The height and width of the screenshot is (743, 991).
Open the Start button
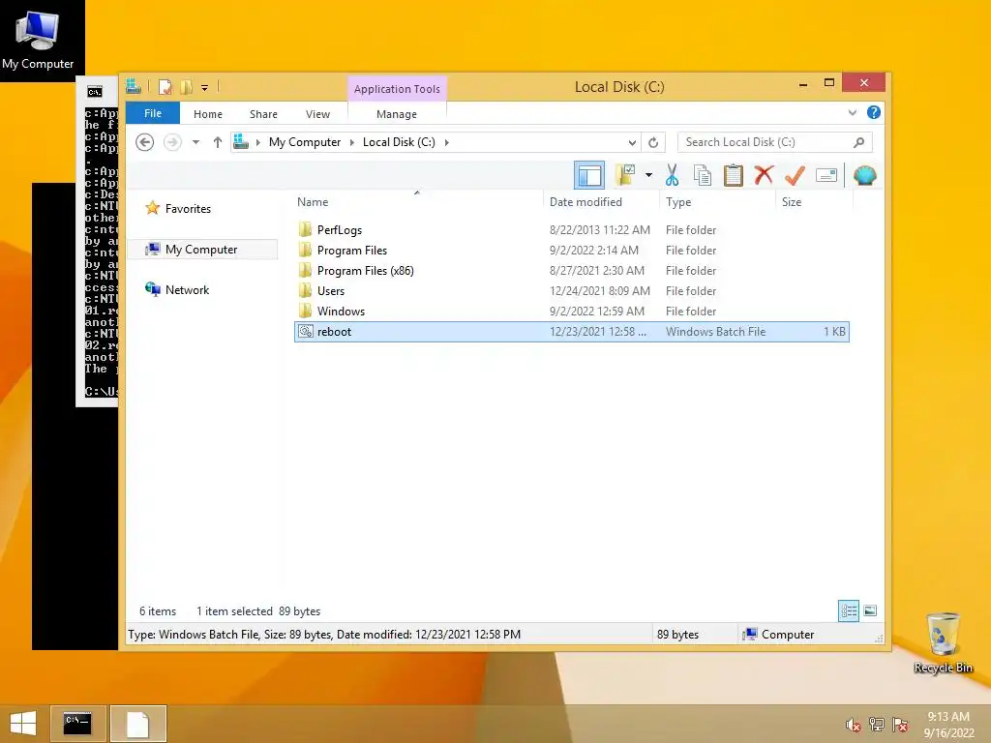(23, 724)
